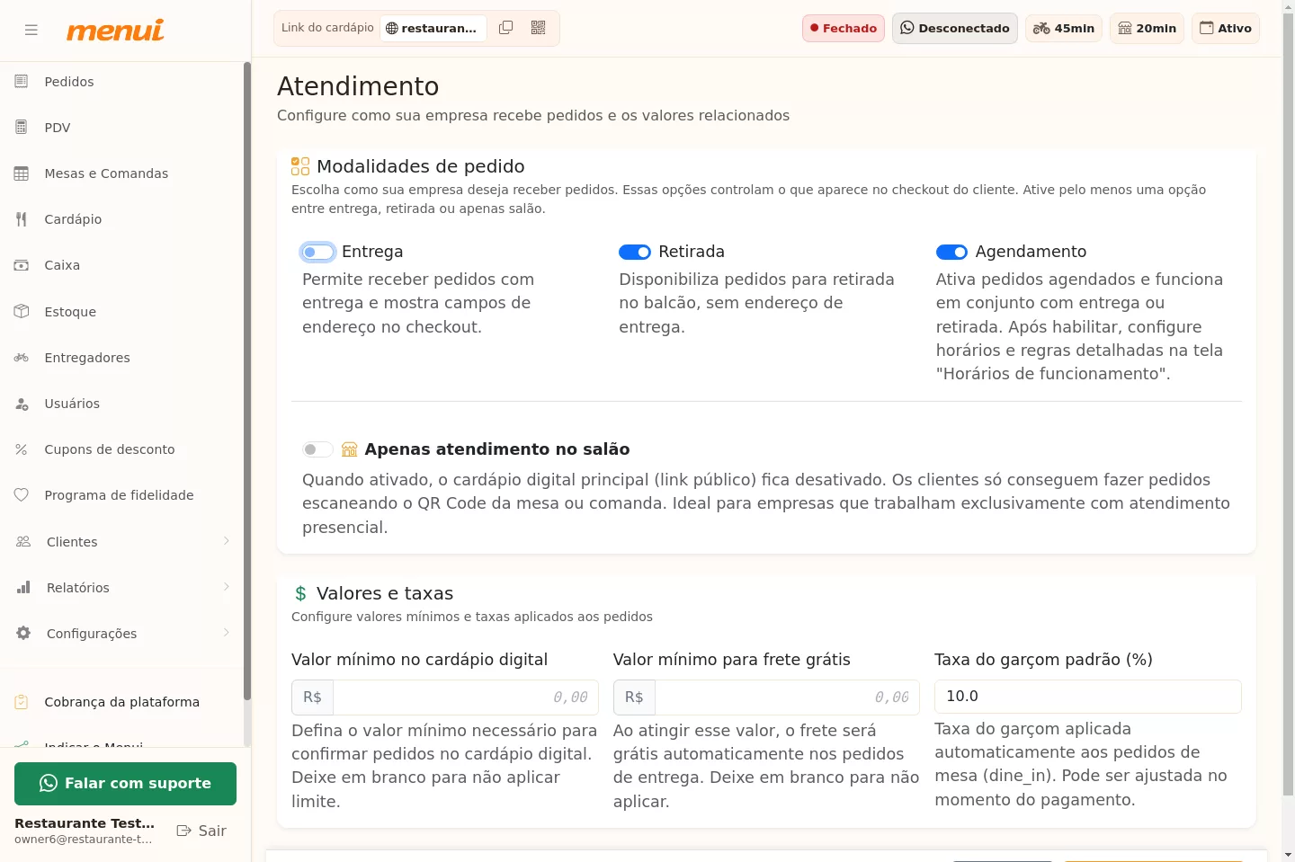
Task: Click the WhatsApp icon on support button
Action: pyautogui.click(x=49, y=784)
